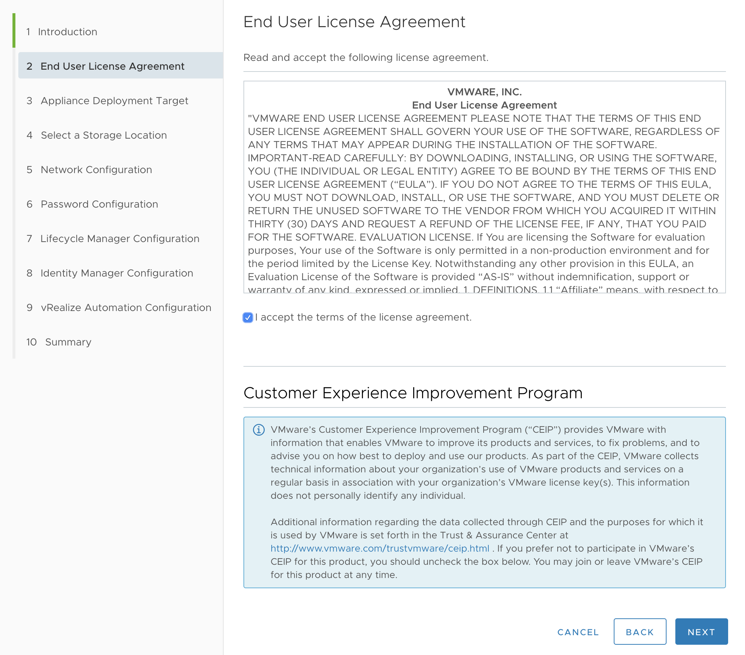The height and width of the screenshot is (655, 745).
Task: Select Identity Manager Configuration step
Action: point(117,273)
